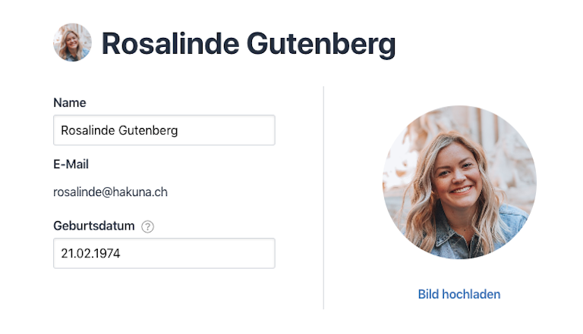The height and width of the screenshot is (334, 583).
Task: Click the word Bild in the upload link
Action: [428, 295]
